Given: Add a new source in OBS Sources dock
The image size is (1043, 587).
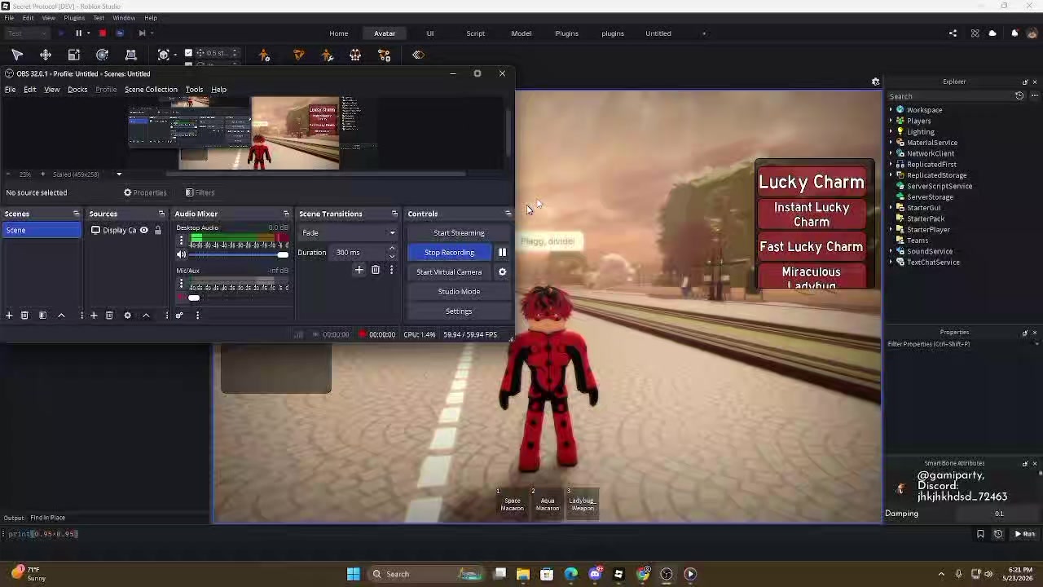Looking at the screenshot, I should (x=94, y=316).
